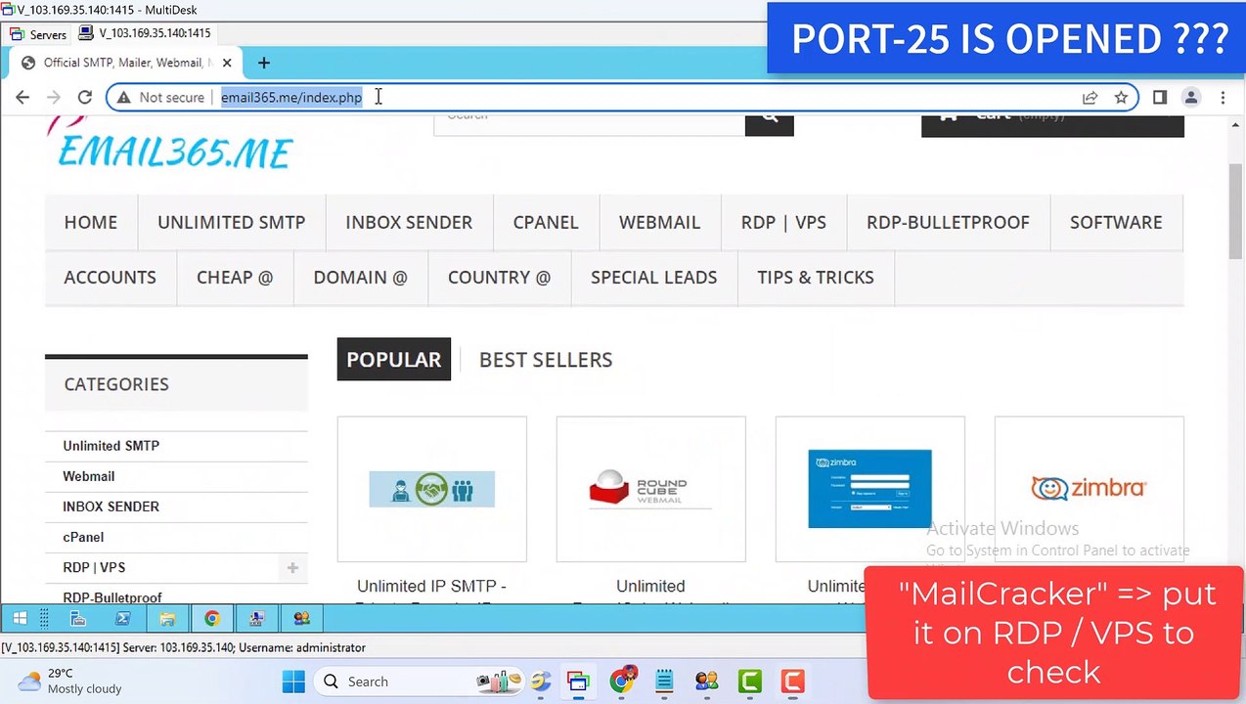Open DOMAIN @ menu item
This screenshot has width=1246, height=704.
click(x=360, y=277)
